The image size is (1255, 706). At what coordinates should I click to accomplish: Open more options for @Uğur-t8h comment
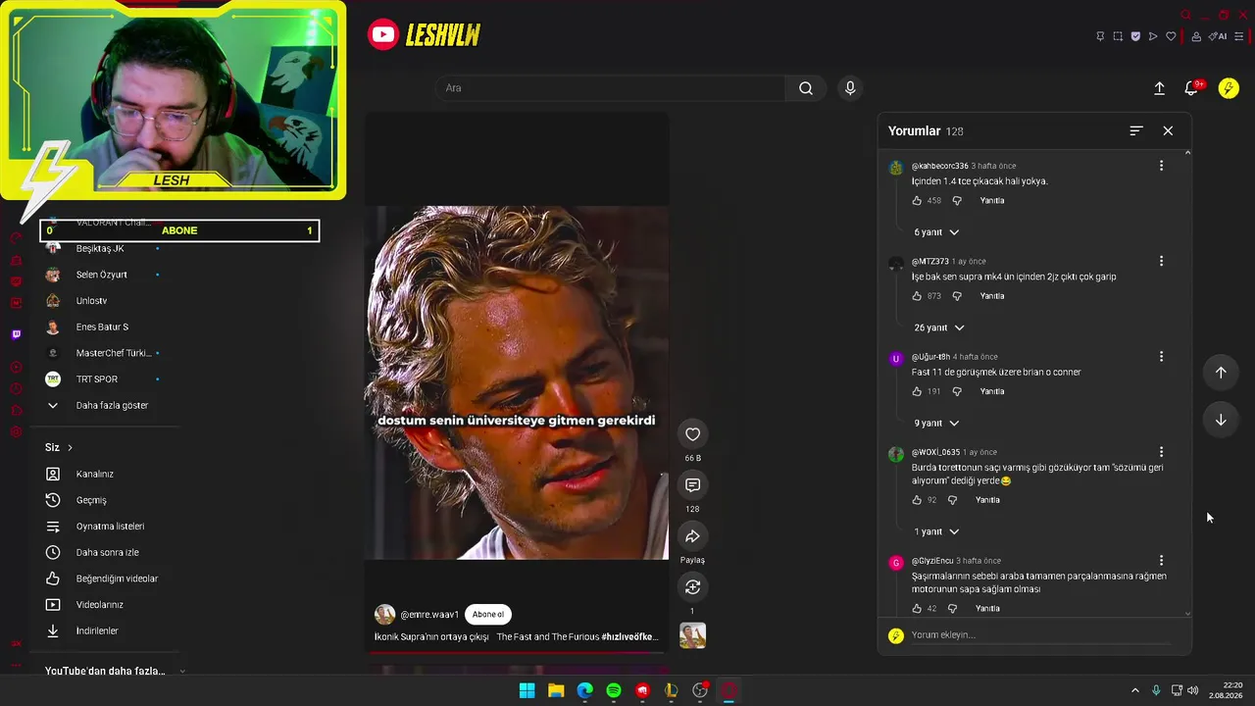click(1161, 356)
